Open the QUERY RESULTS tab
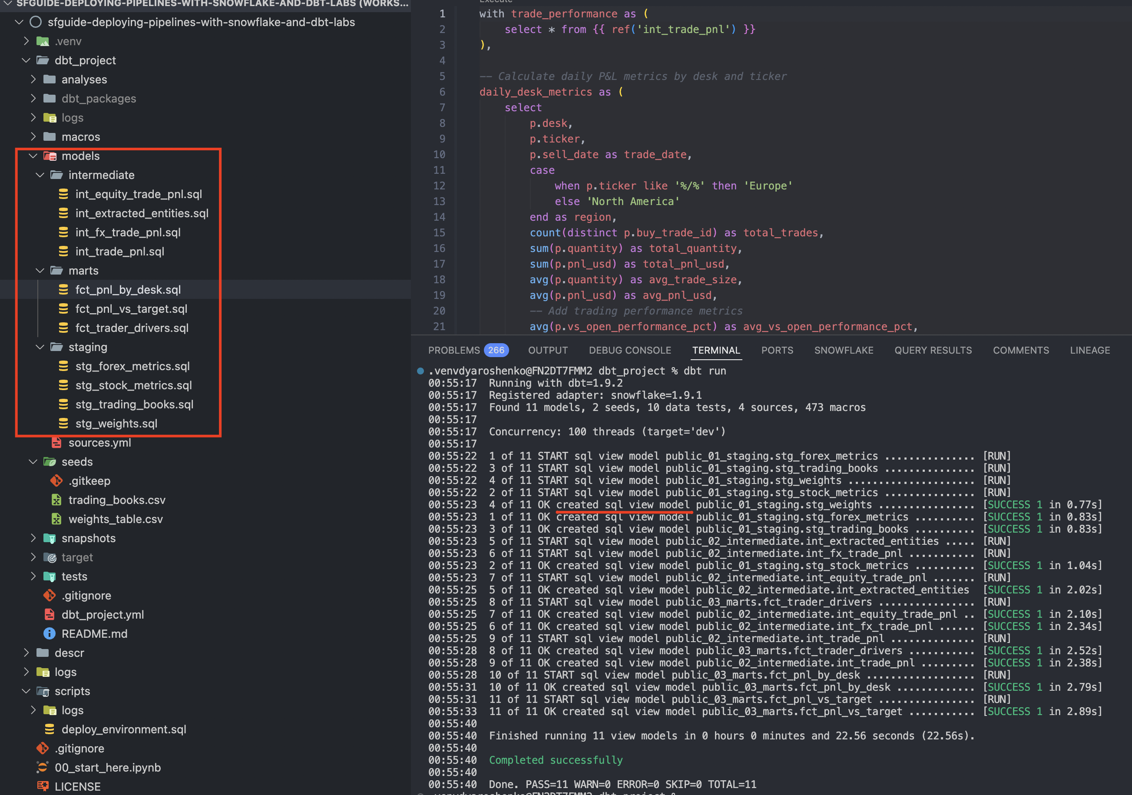Viewport: 1132px width, 795px height. 933,350
